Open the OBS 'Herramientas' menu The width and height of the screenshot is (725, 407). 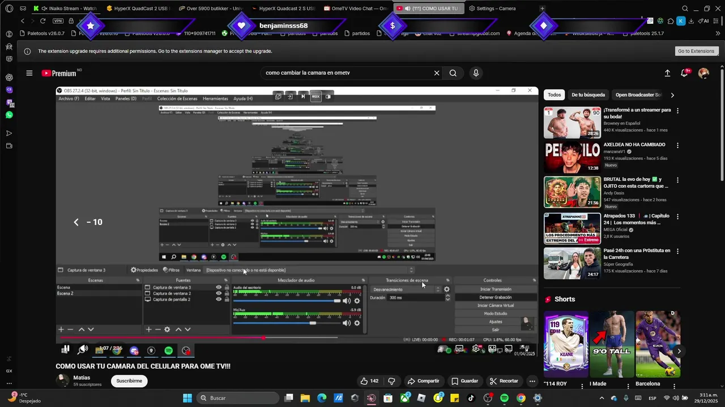pyautogui.click(x=215, y=98)
